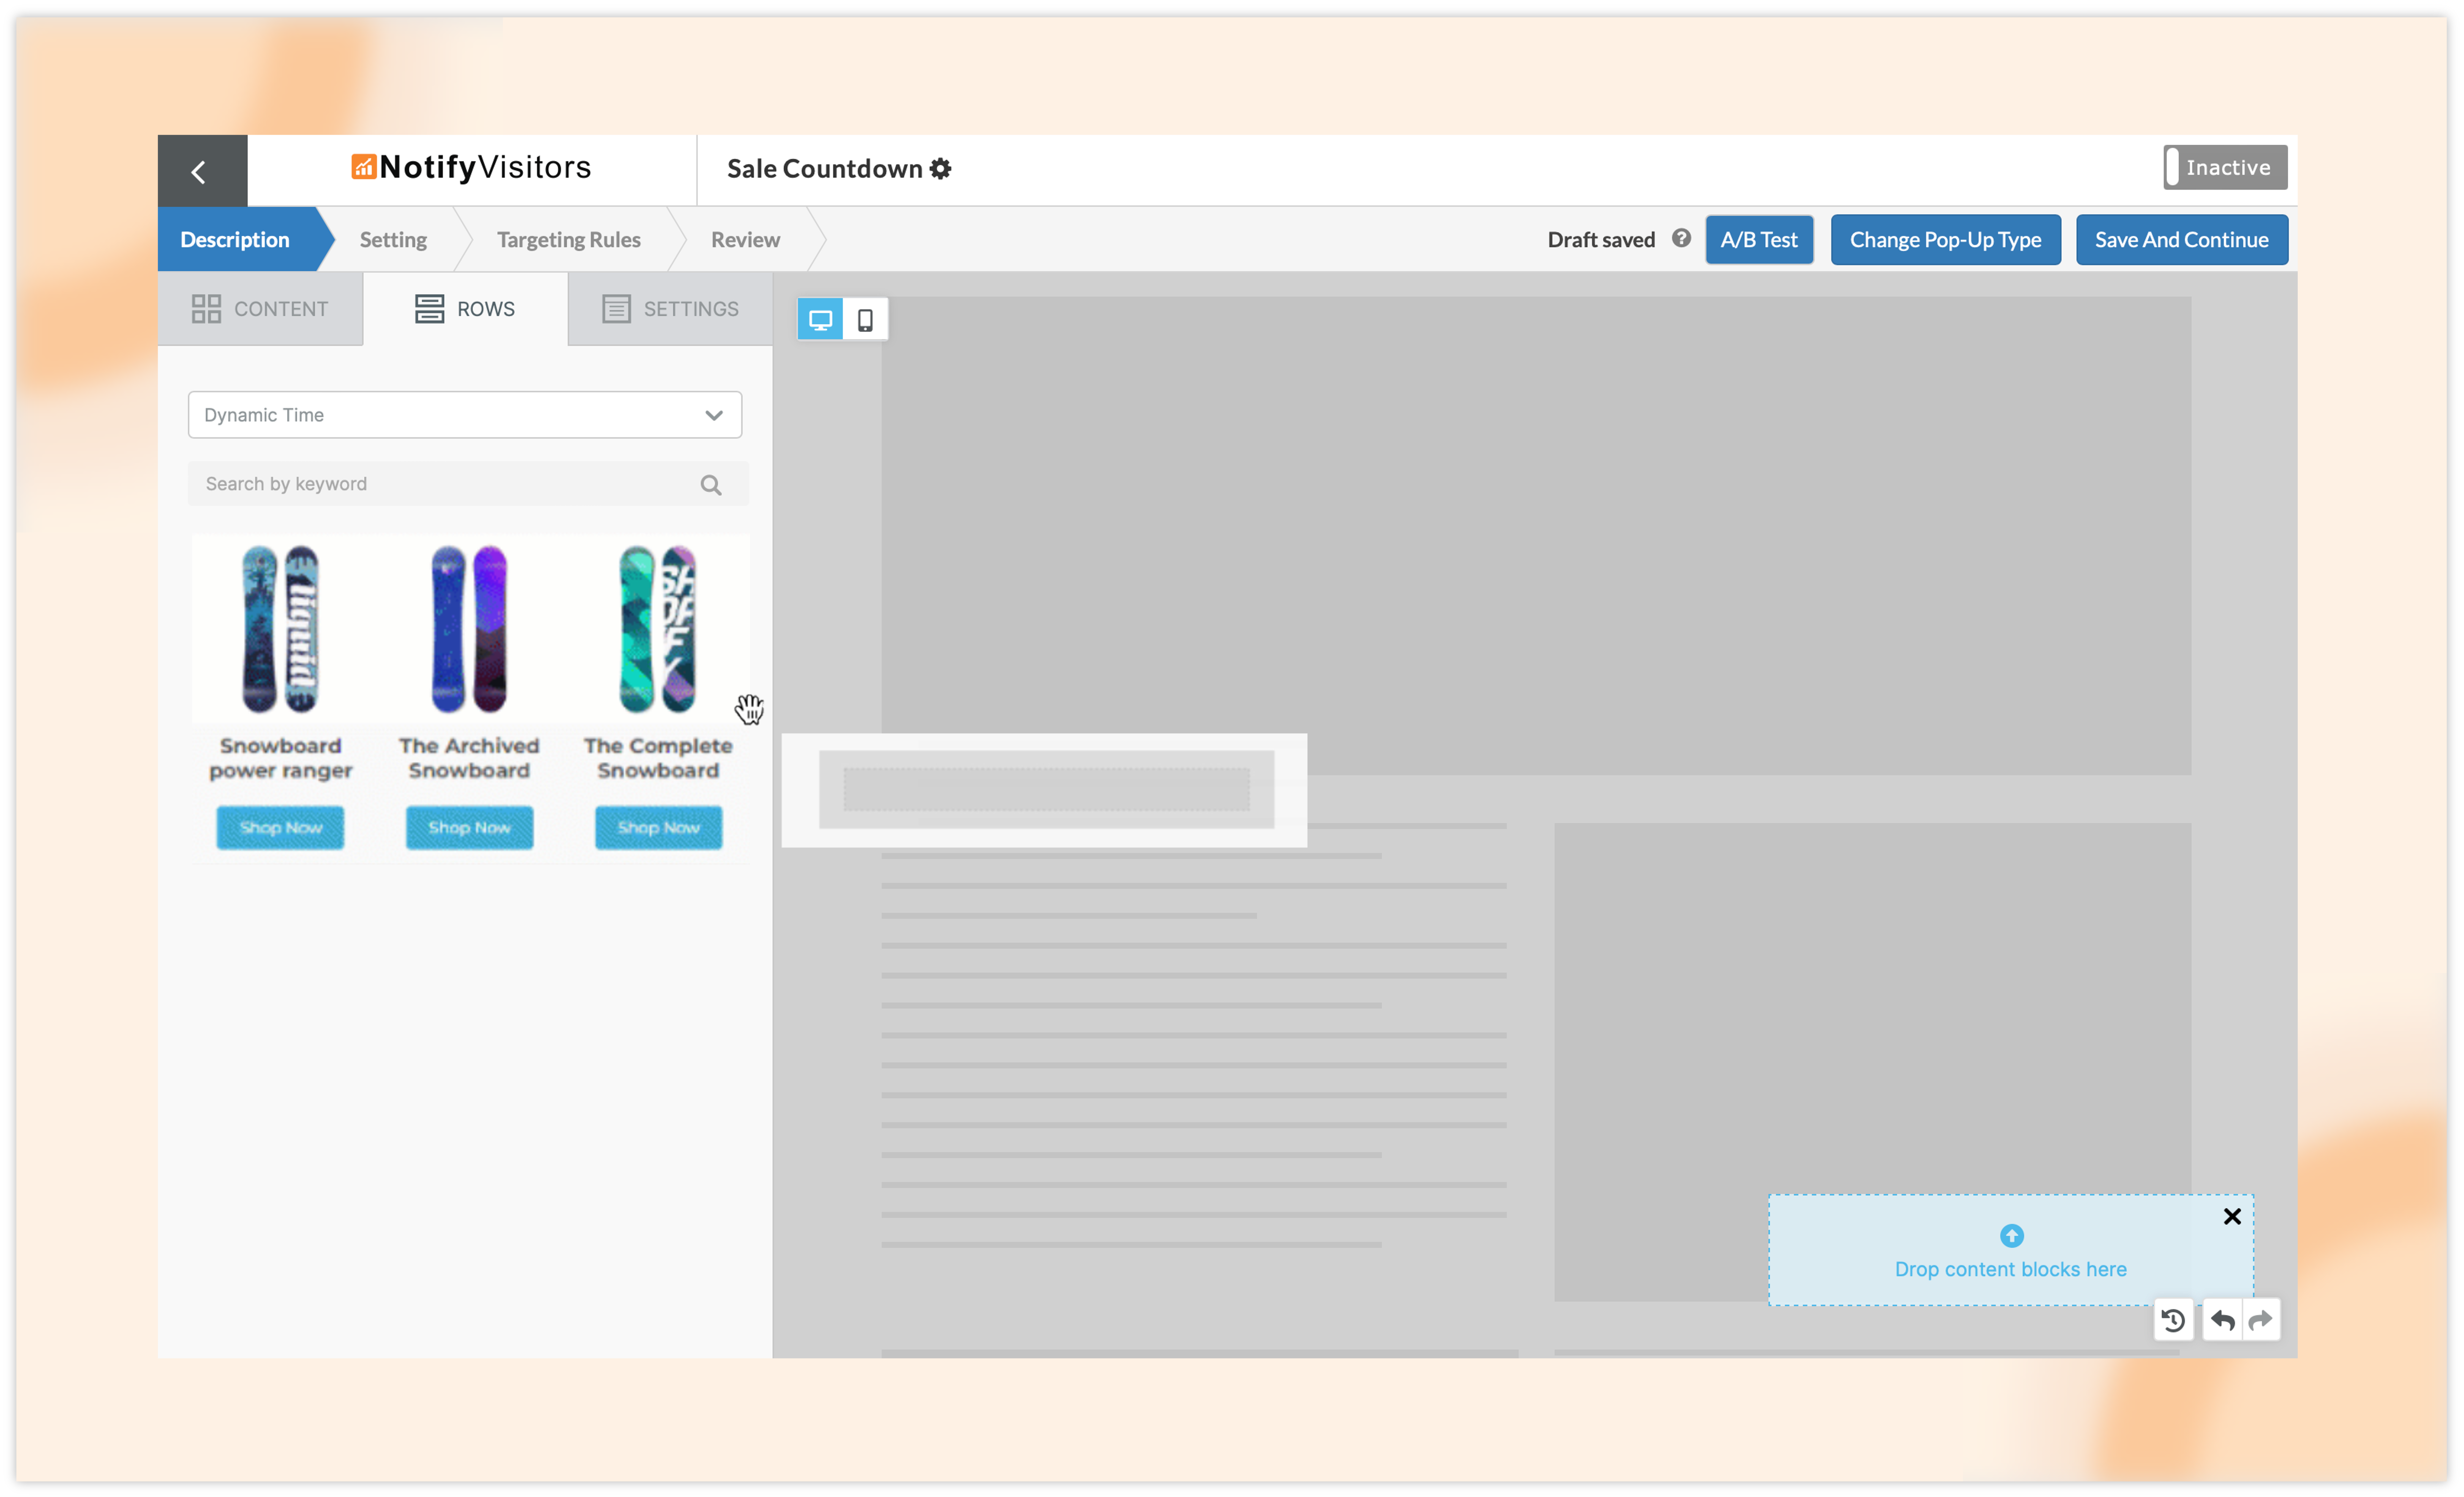Open the CONTENT tab
Viewport: 2464px width, 1497px height.
coord(260,309)
